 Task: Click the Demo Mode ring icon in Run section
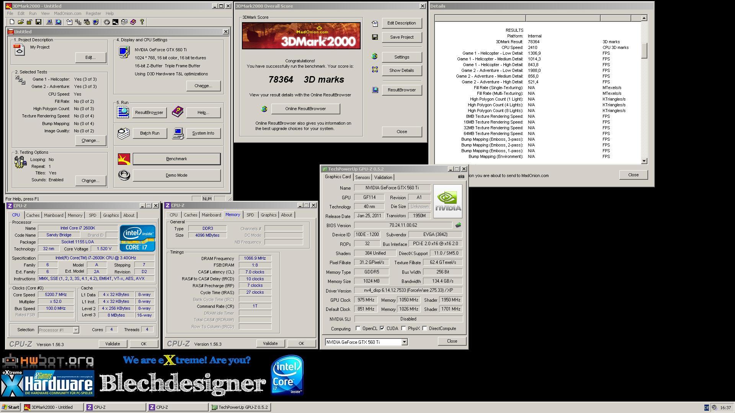pos(124,175)
